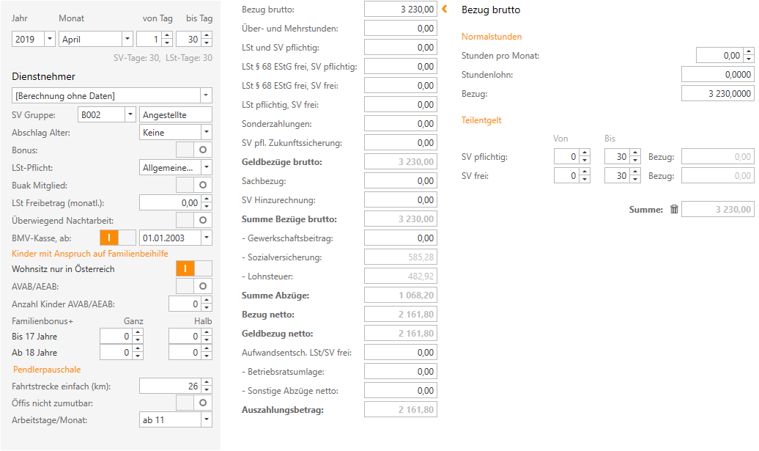The width and height of the screenshot is (759, 451).
Task: Open the Abschlag Alter dropdown
Action: [x=207, y=132]
